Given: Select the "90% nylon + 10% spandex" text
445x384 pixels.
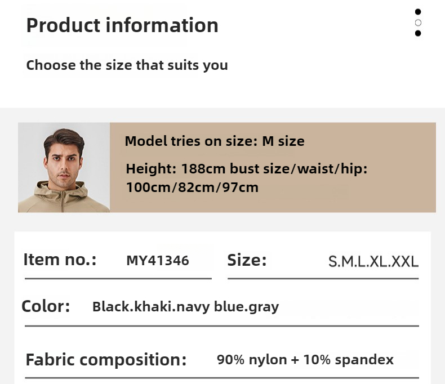Looking at the screenshot, I should coord(305,360).
